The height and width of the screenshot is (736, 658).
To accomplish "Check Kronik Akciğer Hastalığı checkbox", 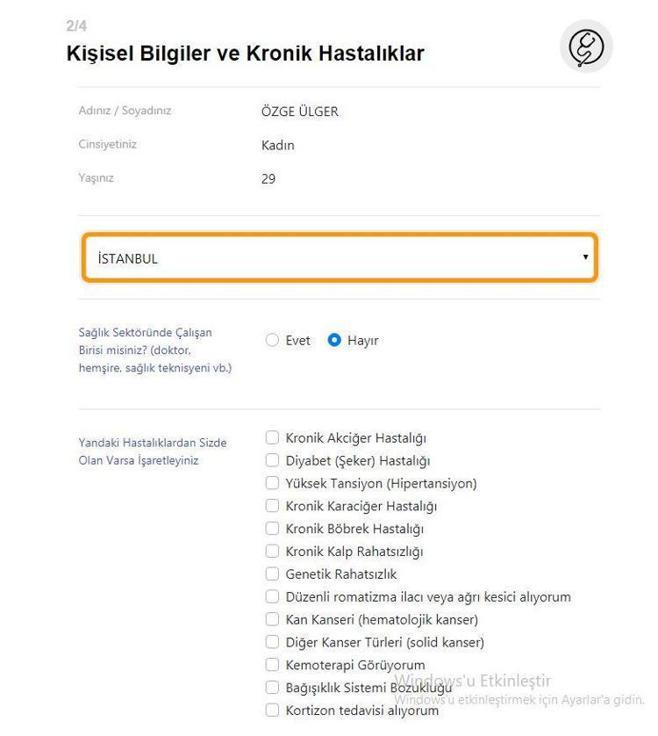I will (272, 437).
